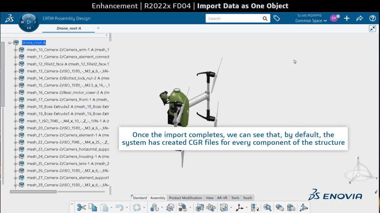
Task: Select mesh_23_Camera-2/Camera_horizontal_support row
Action: coord(68,149)
